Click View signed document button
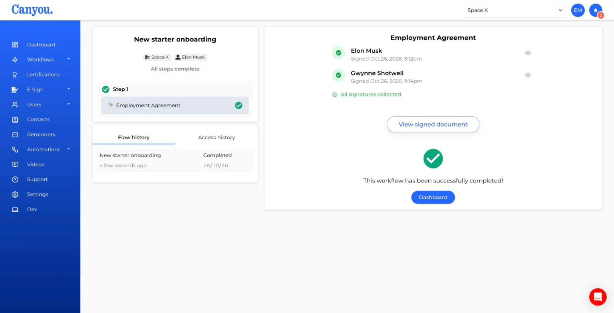This screenshot has width=614, height=313. click(433, 125)
